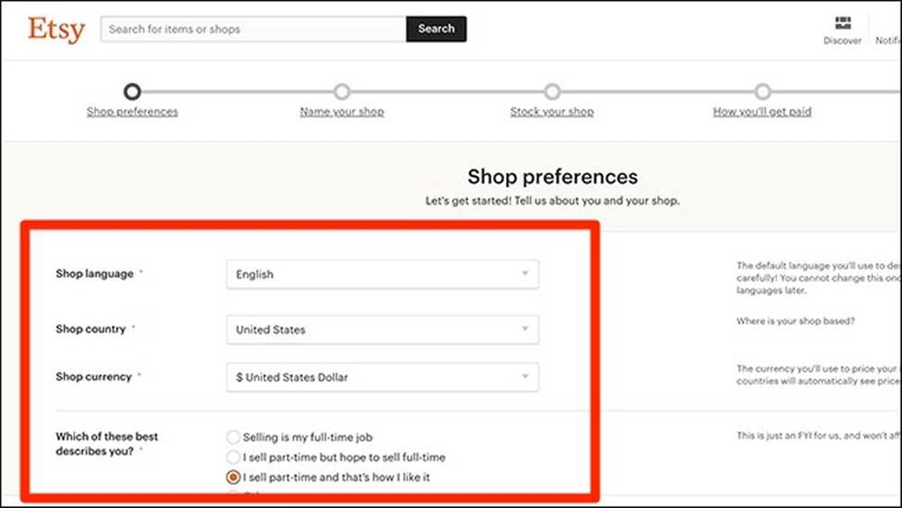Click the Shop preferences step circle

132,92
